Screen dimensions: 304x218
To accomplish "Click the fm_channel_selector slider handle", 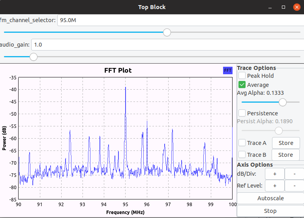I will pyautogui.click(x=167, y=32).
